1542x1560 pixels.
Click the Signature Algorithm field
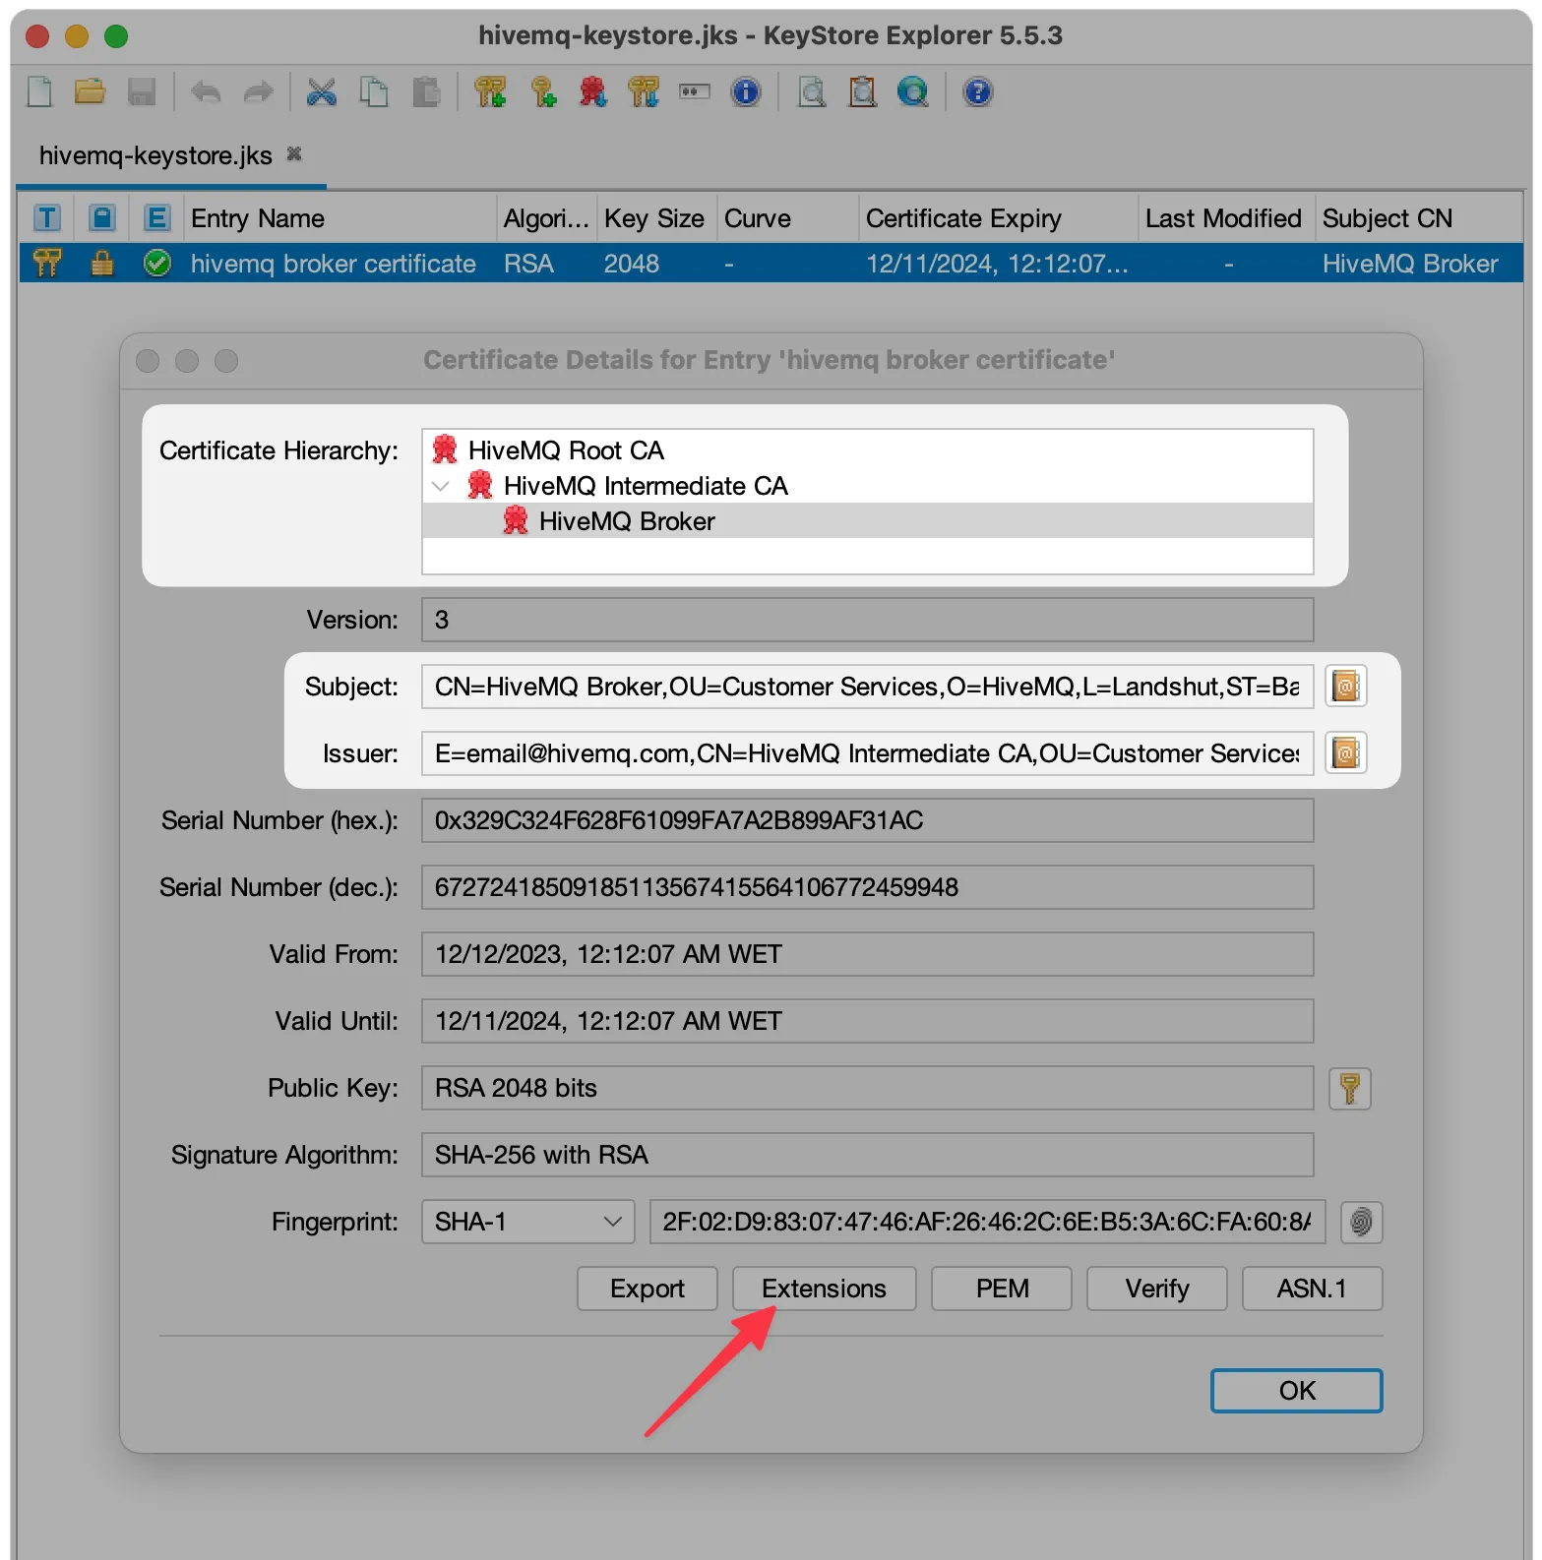click(867, 1155)
